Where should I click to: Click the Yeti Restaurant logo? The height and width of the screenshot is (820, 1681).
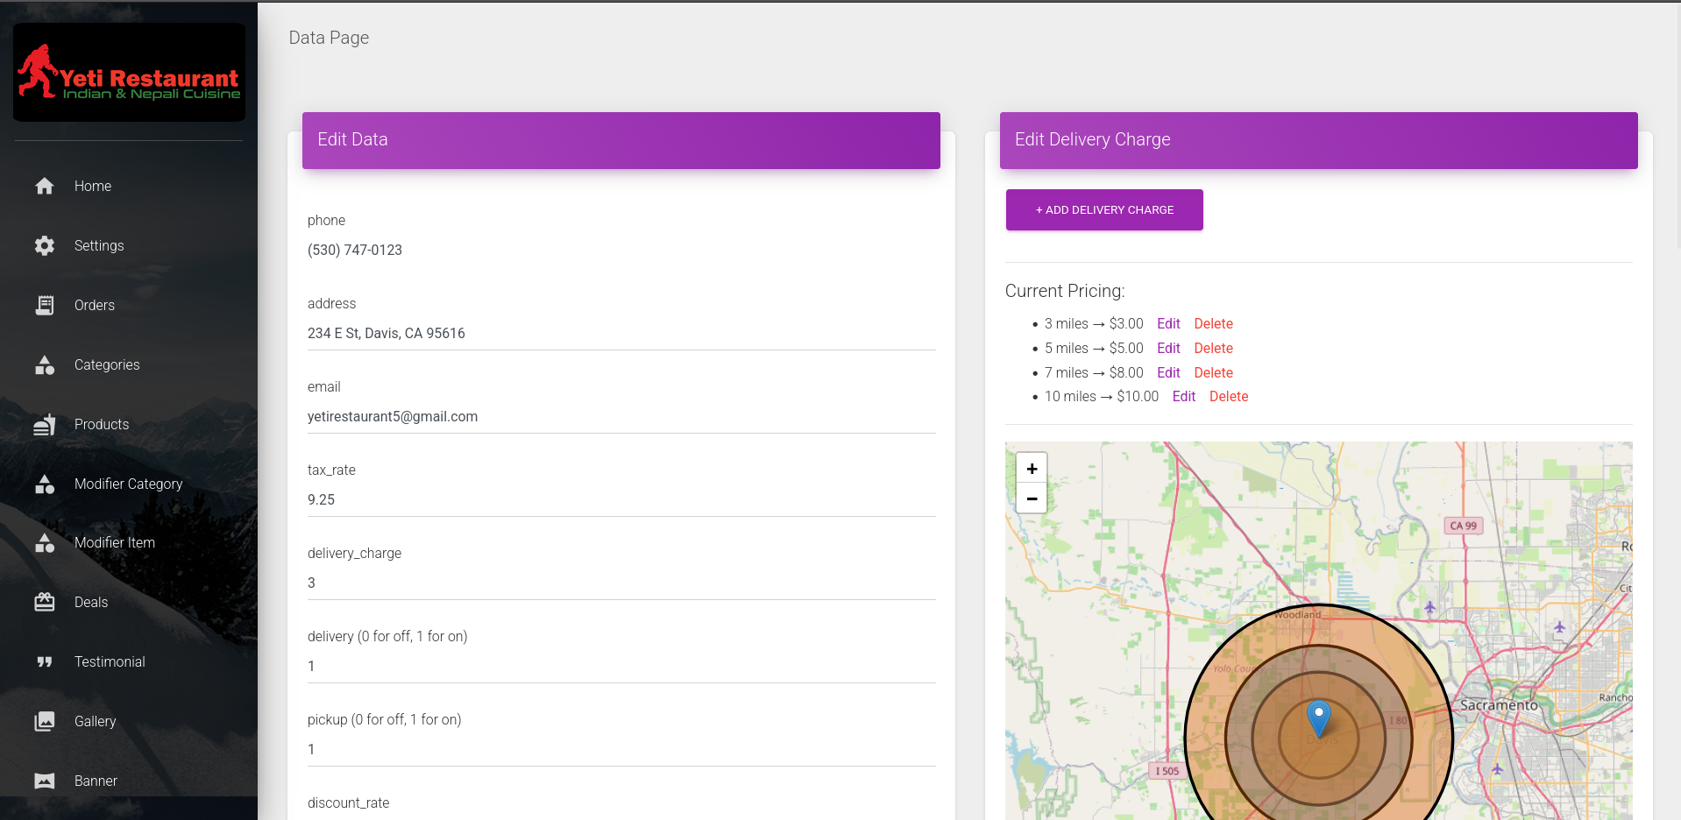click(x=129, y=72)
